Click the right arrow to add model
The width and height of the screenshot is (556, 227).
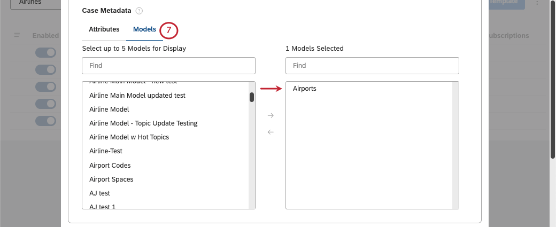[271, 115]
